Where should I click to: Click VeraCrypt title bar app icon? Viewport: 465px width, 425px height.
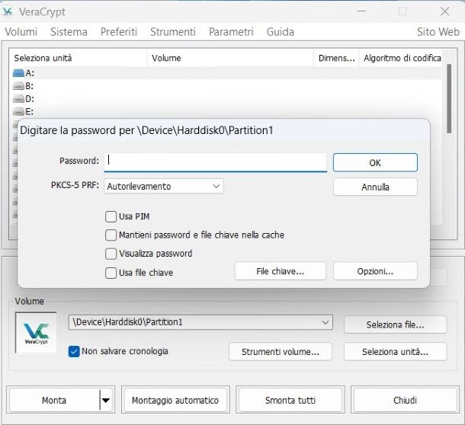pyautogui.click(x=8, y=11)
